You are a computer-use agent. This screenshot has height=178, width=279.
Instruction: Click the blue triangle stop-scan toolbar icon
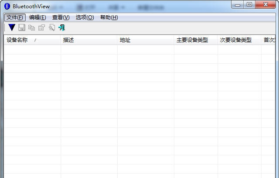click(12, 27)
